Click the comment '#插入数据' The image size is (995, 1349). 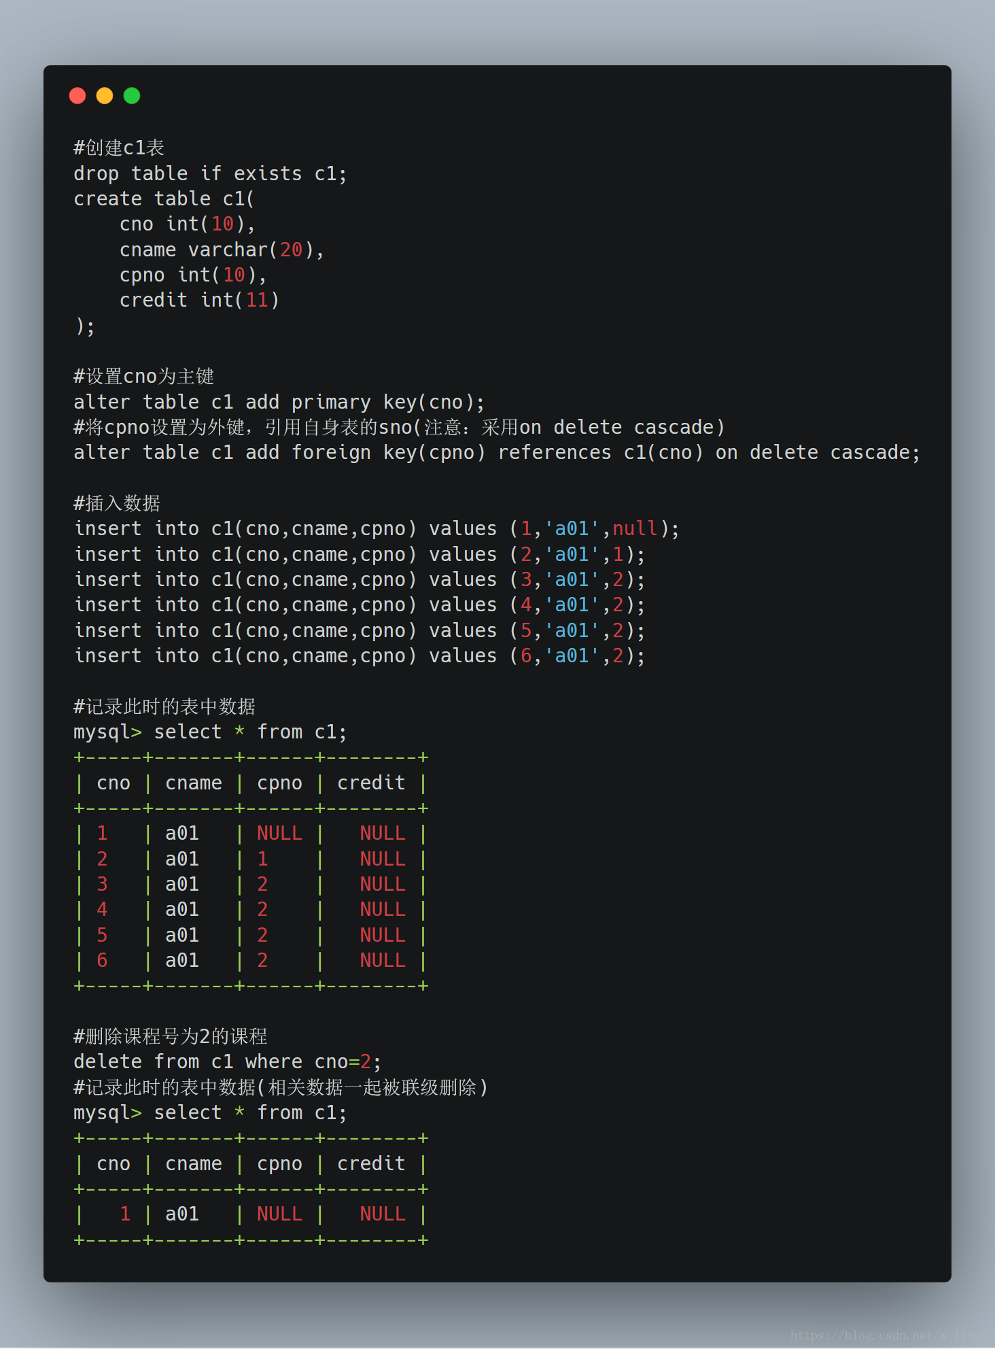[117, 503]
